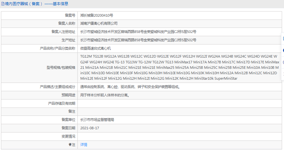Click the production address value in 生产地址 row

pos(138,40)
